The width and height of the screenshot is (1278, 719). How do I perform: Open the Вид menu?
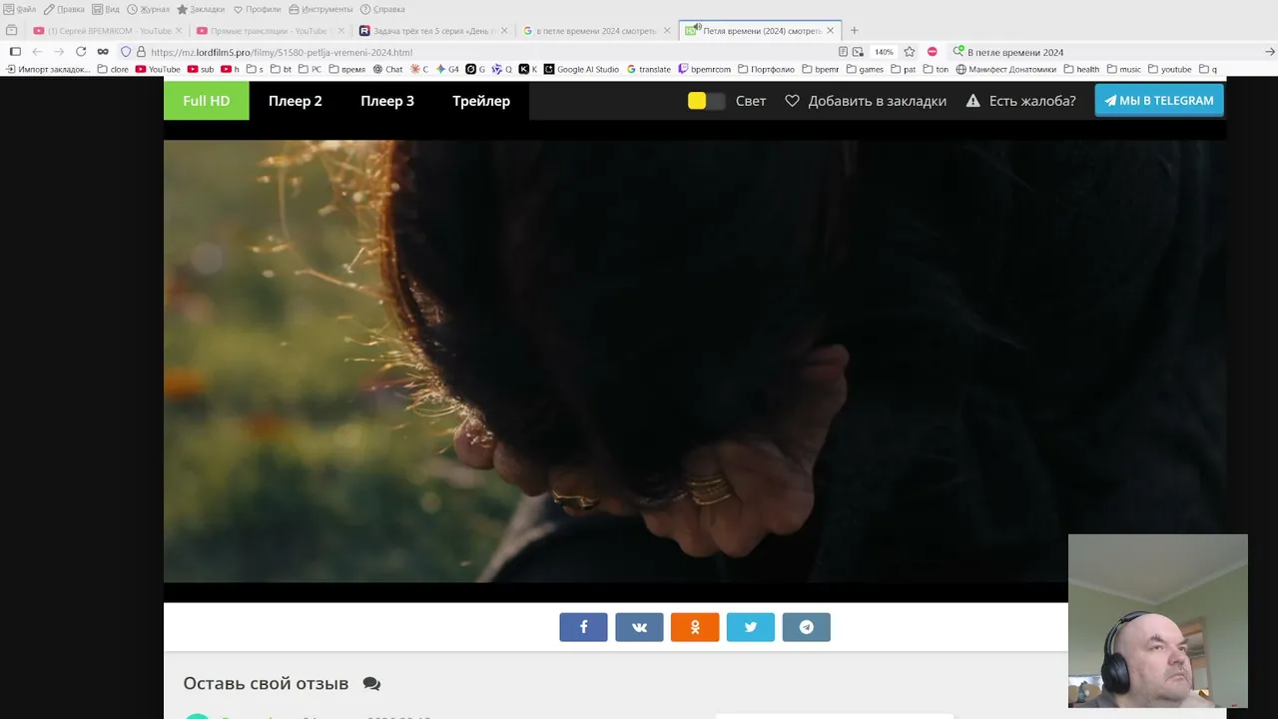pos(106,9)
